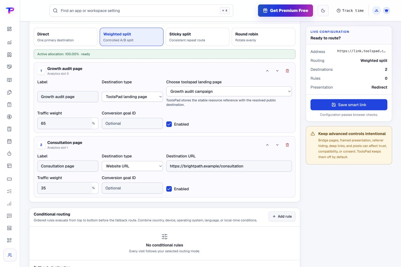The height and width of the screenshot is (267, 401).
Task: Open the bar chart sidebar icon
Action: [9, 204]
